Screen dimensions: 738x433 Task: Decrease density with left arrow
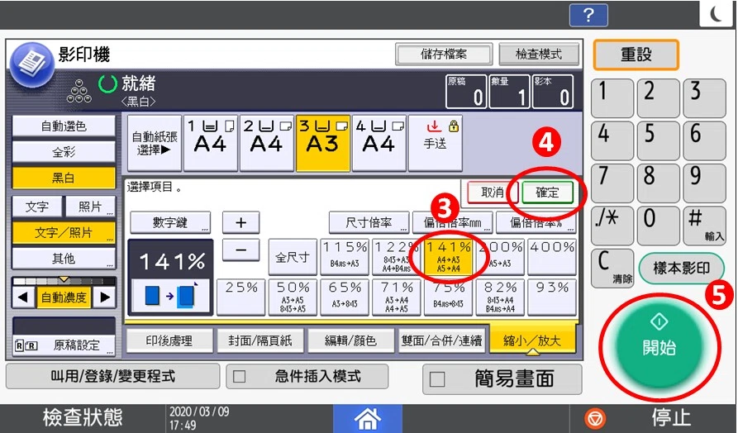[x=23, y=297]
